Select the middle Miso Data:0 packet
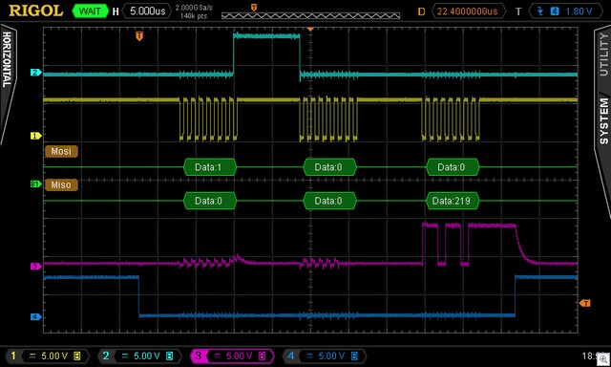Viewport: 611px width, 367px height. [329, 201]
